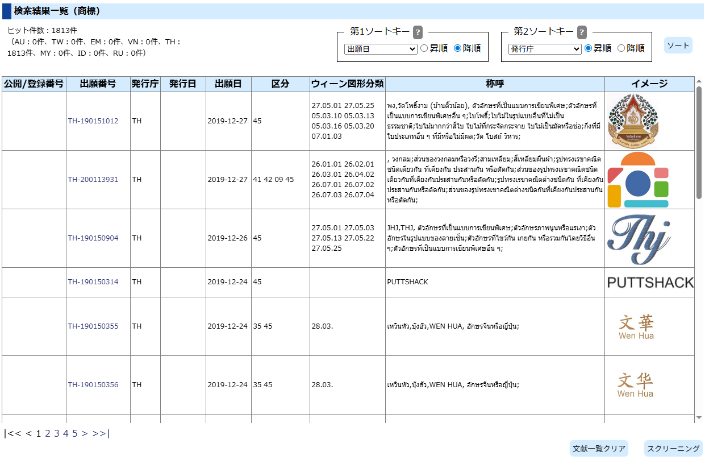Screen dimensions: 705x460
Task: Click help icon beside 第1ソートキー
Action: point(418,32)
